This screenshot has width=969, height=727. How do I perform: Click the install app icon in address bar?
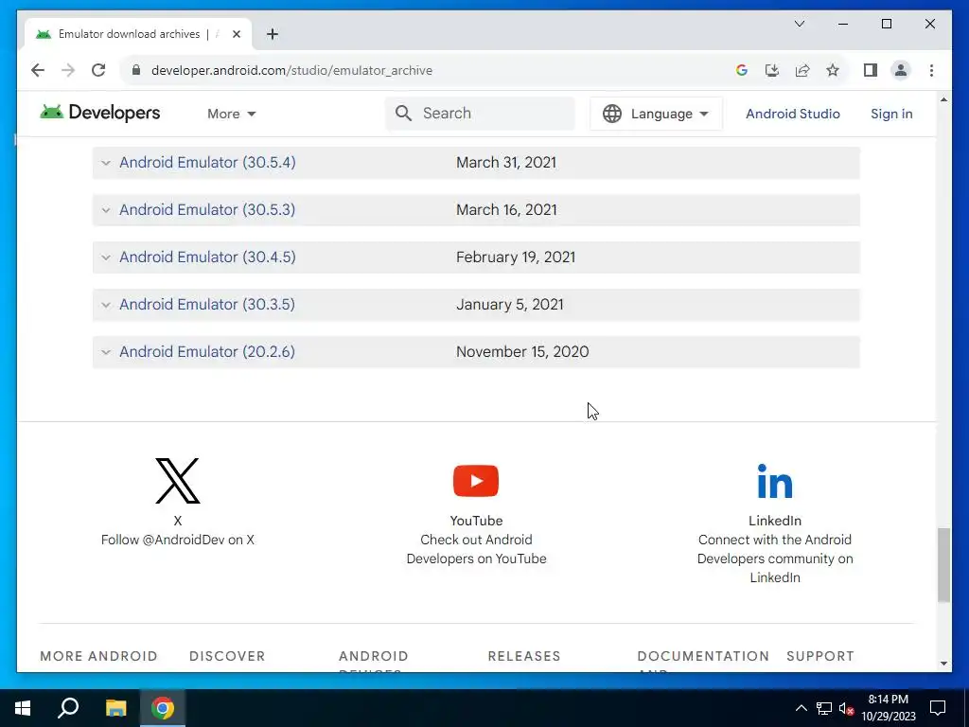(x=772, y=70)
